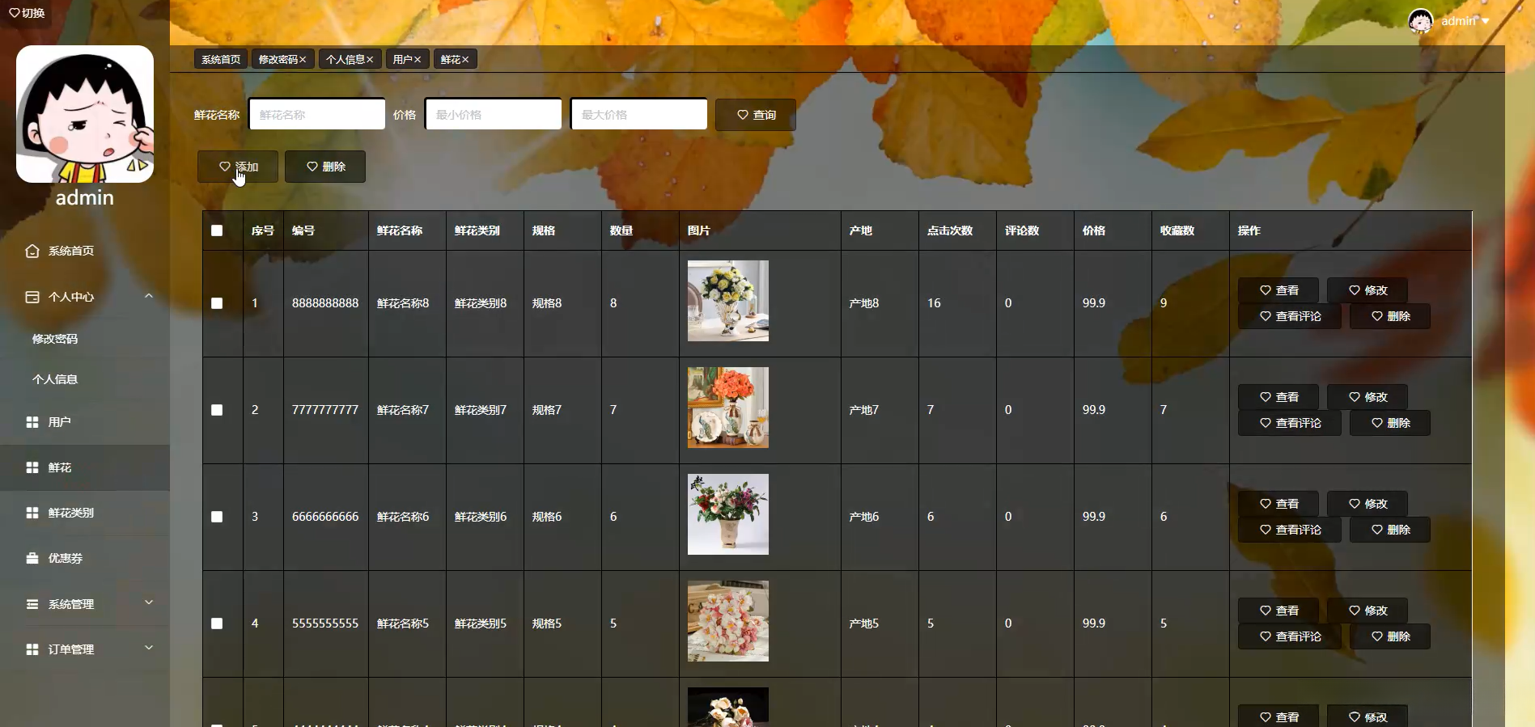
Task: Open the flower image for 鲜花名称8
Action: (x=728, y=301)
